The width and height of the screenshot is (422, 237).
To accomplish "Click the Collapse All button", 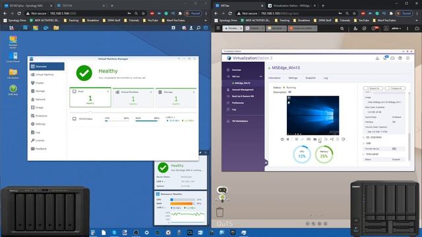I will (395, 88).
